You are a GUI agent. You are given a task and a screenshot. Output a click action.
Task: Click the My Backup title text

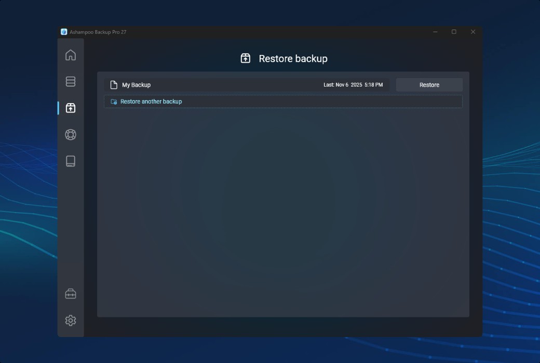click(137, 85)
